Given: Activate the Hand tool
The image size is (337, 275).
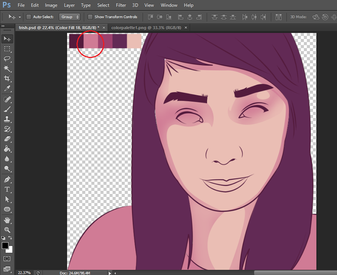Looking at the screenshot, I should (x=7, y=220).
